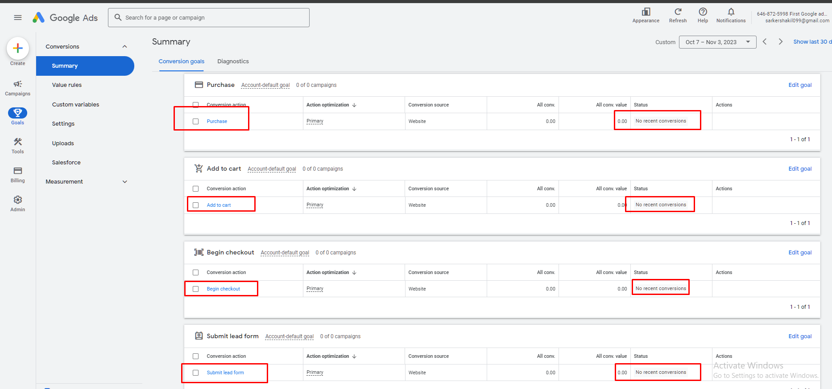Click the Create plus button

coord(18,48)
